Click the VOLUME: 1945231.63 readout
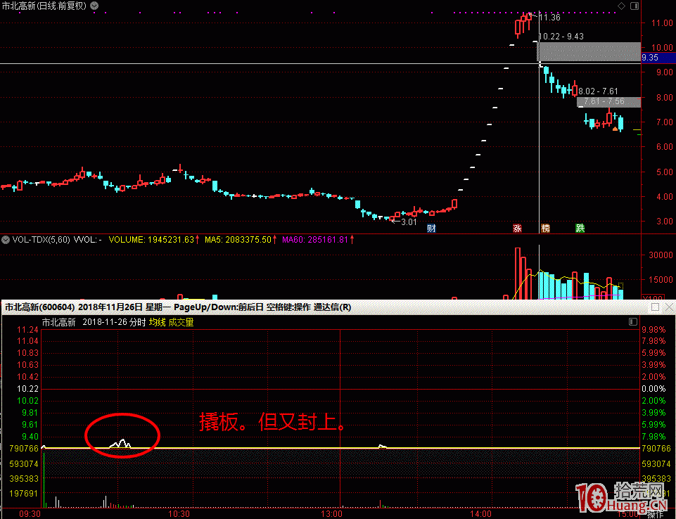The width and height of the screenshot is (676, 519). pyautogui.click(x=153, y=240)
